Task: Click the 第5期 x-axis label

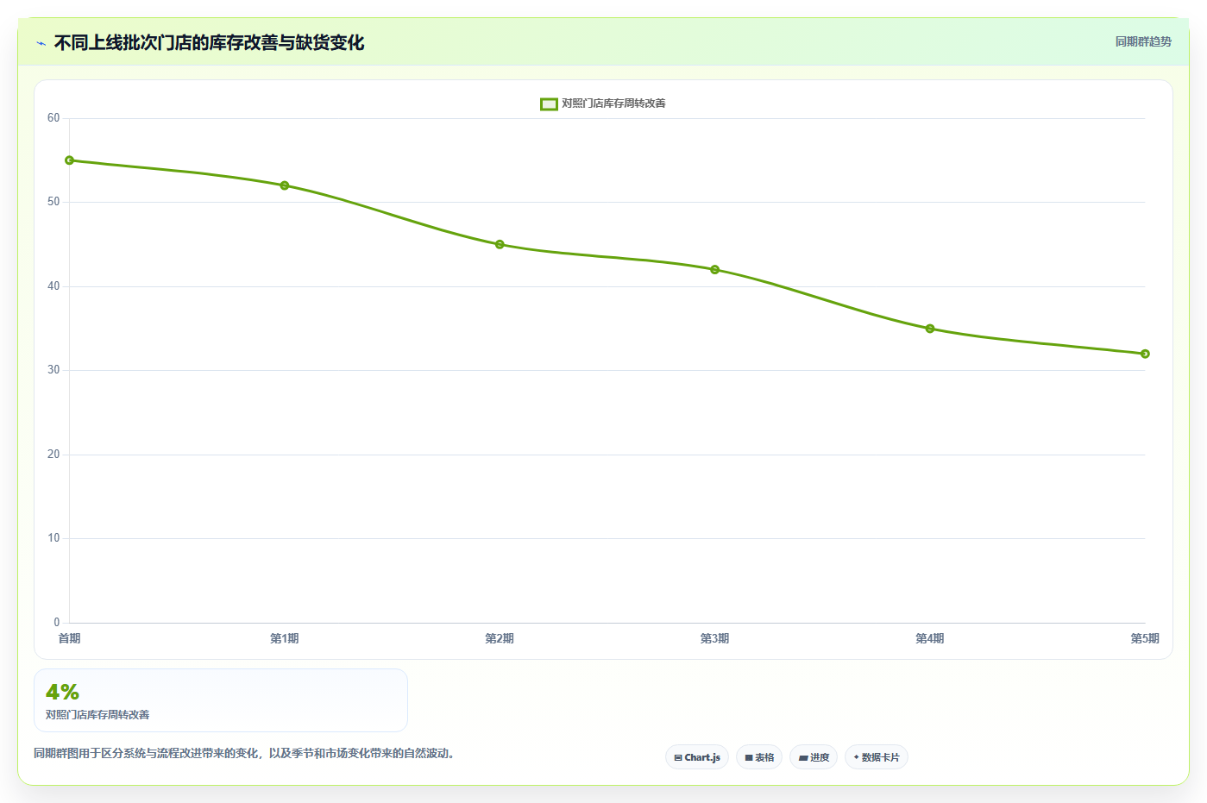Action: [1145, 638]
